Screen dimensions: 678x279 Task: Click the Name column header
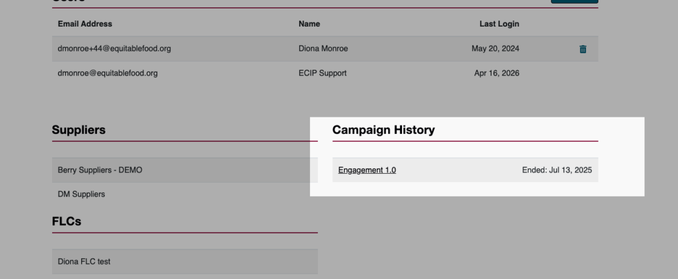(x=309, y=24)
